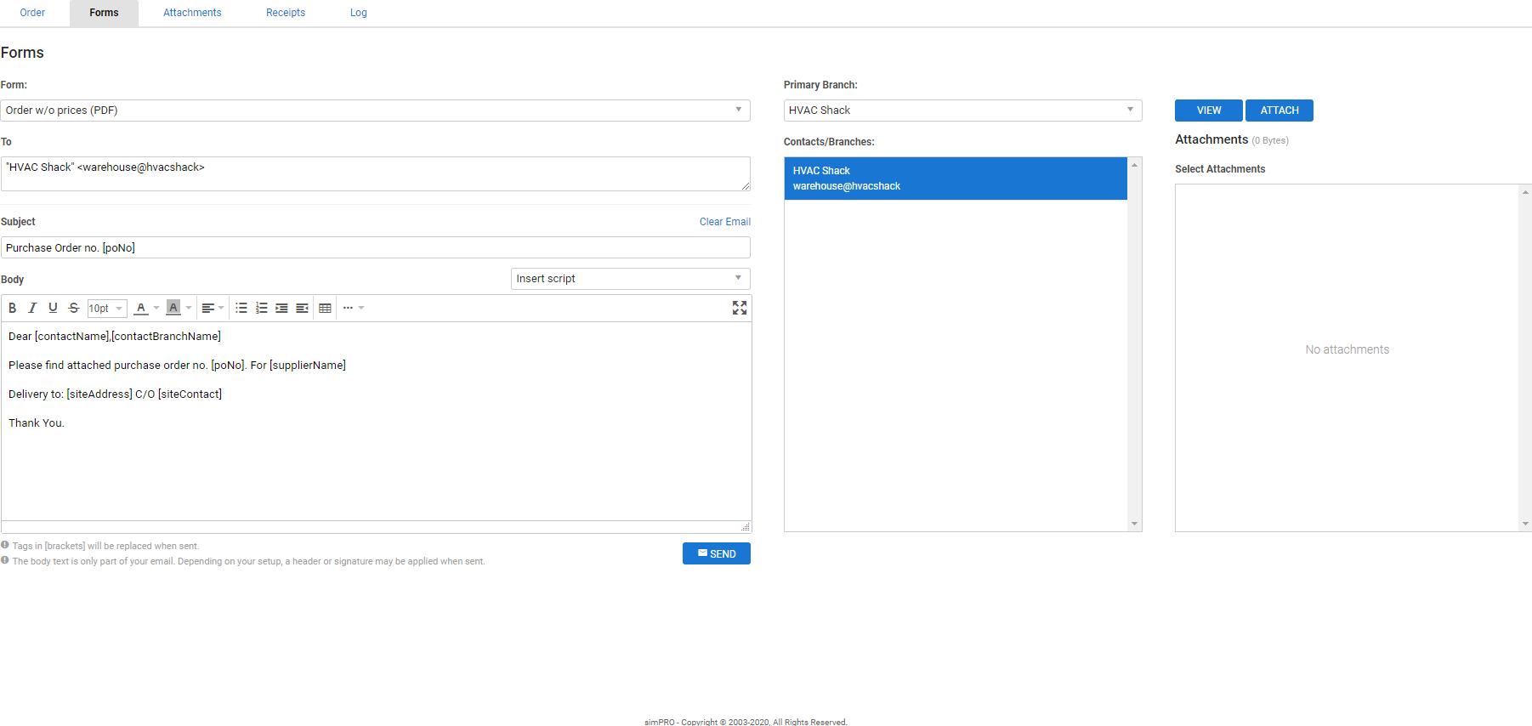Insert a numbered list

(262, 308)
